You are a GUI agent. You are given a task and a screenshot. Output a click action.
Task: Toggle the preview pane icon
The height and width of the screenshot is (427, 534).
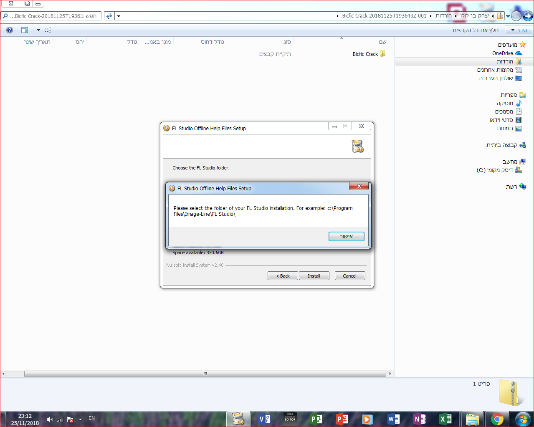25,30
